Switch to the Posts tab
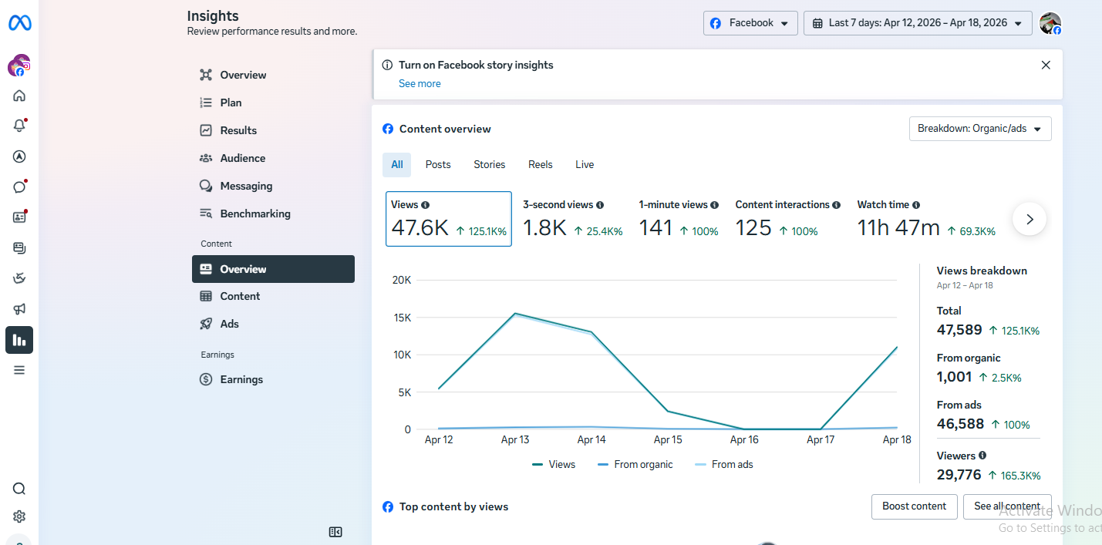Screen dimensions: 1102x545 (x=438, y=164)
